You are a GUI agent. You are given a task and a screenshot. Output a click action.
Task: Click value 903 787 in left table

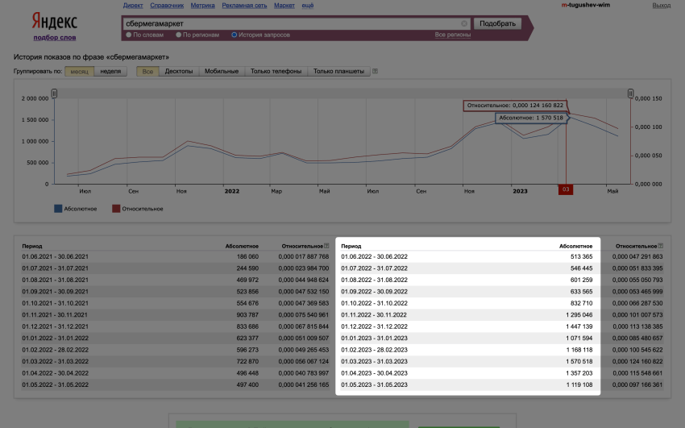point(247,315)
